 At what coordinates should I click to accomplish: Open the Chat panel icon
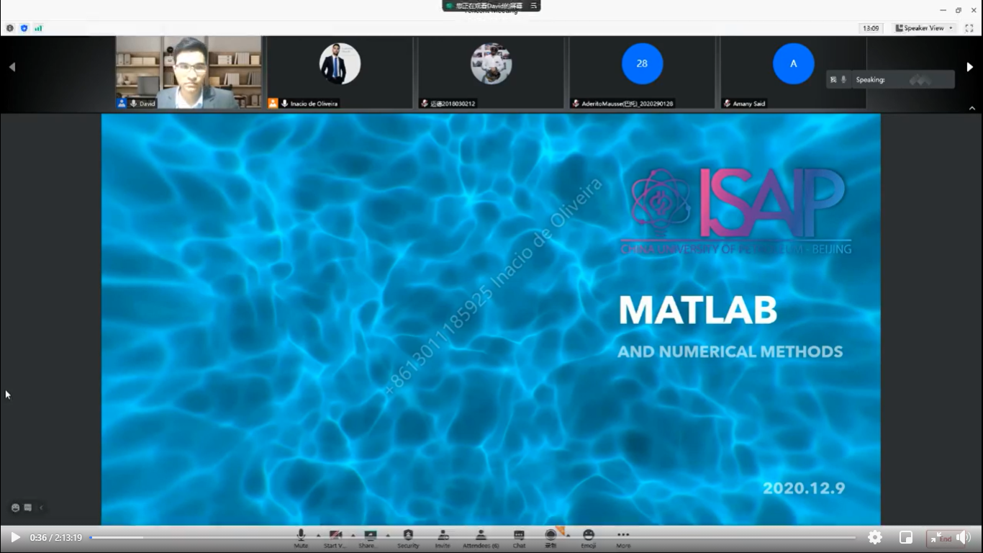(x=519, y=536)
